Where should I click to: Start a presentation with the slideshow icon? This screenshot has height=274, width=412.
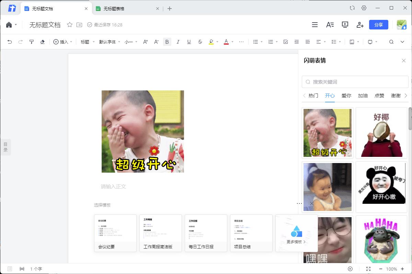coord(345,25)
